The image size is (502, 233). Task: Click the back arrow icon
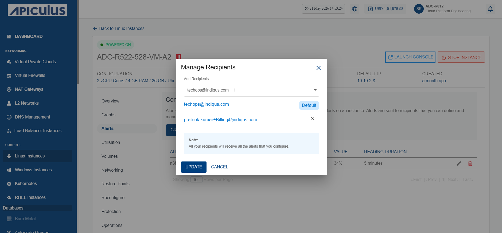tap(95, 29)
